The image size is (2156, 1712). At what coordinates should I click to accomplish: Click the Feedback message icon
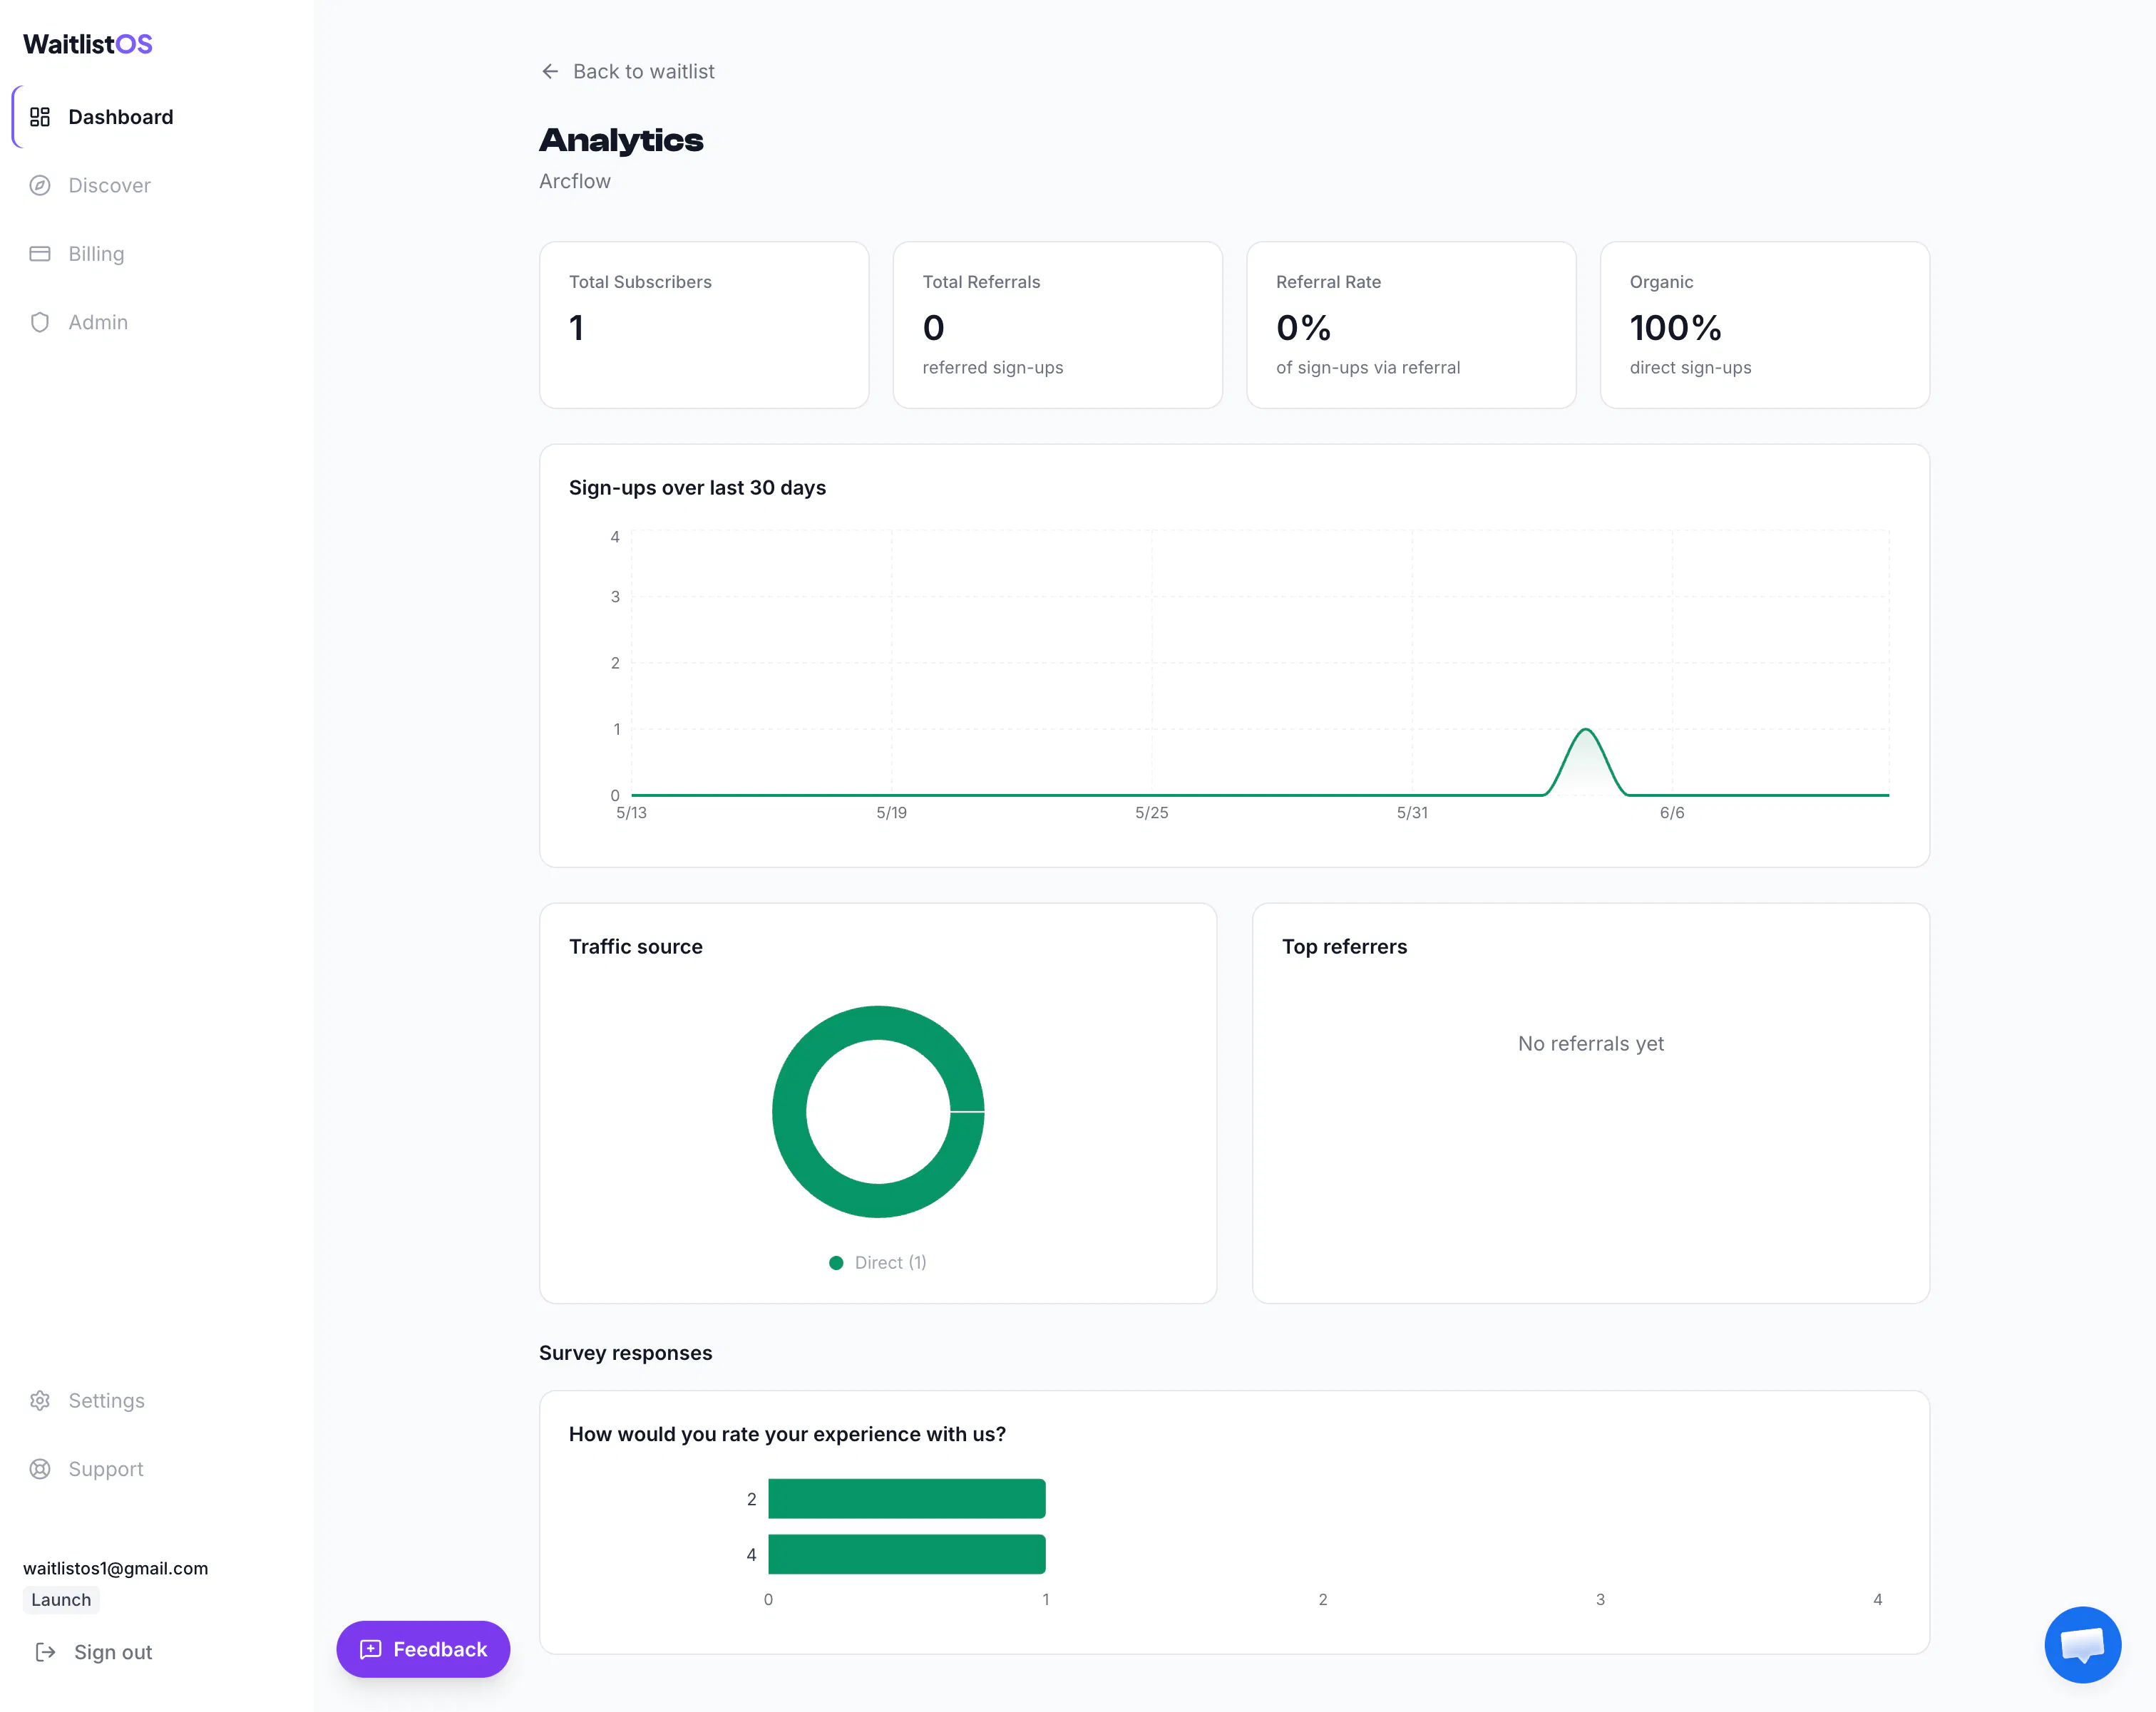(371, 1649)
